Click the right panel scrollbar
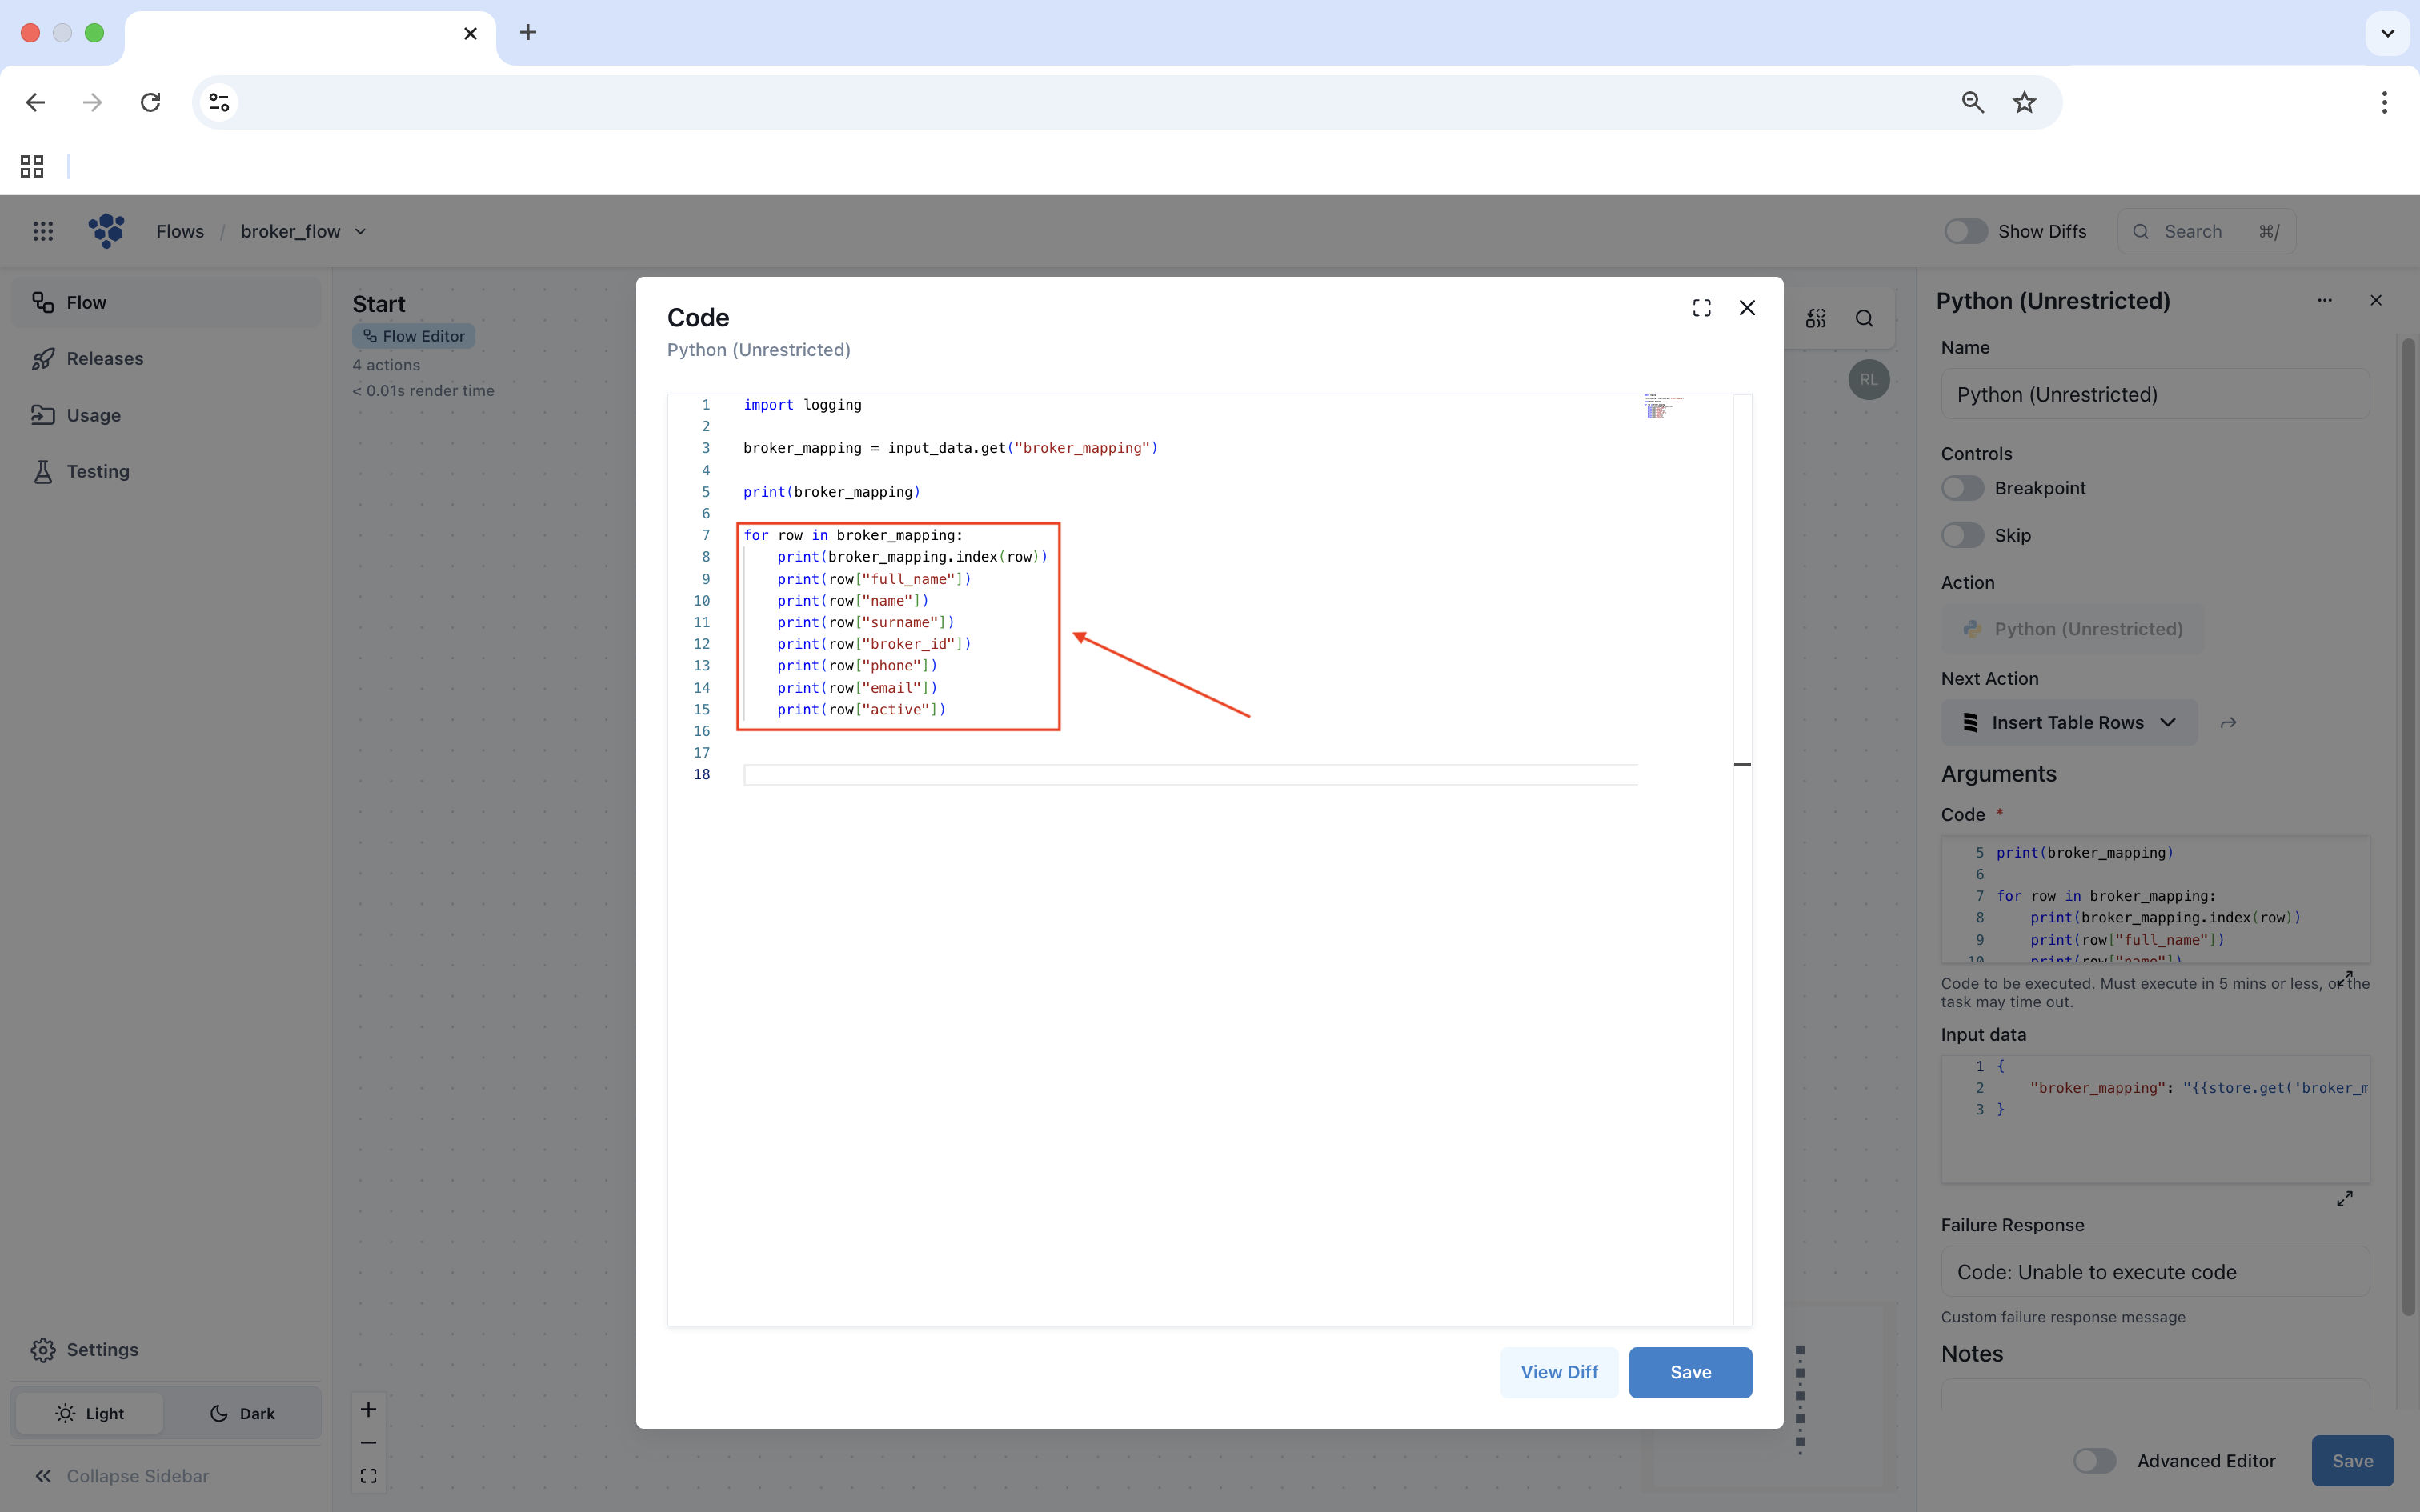Image resolution: width=2420 pixels, height=1512 pixels. (x=2408, y=828)
